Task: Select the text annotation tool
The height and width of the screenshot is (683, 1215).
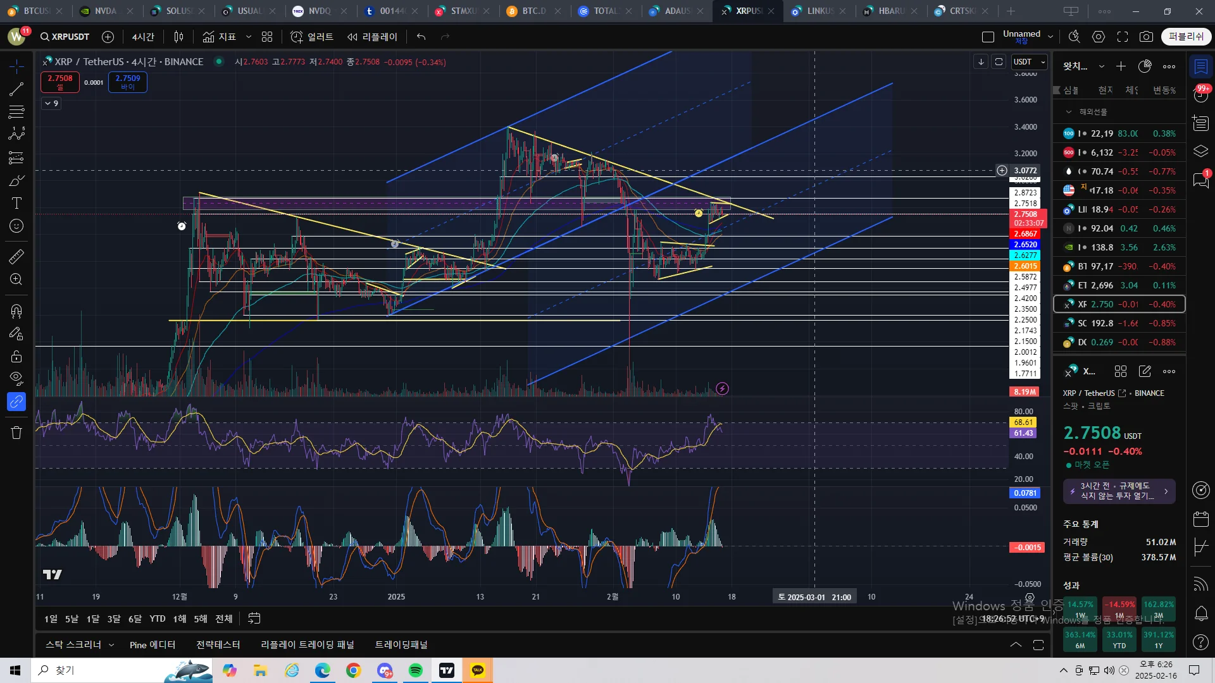Action: [x=16, y=203]
